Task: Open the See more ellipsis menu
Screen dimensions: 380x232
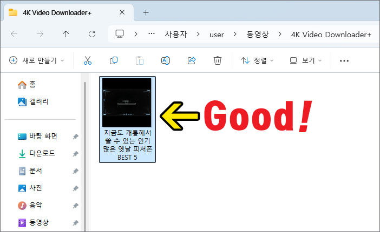Action: point(344,60)
